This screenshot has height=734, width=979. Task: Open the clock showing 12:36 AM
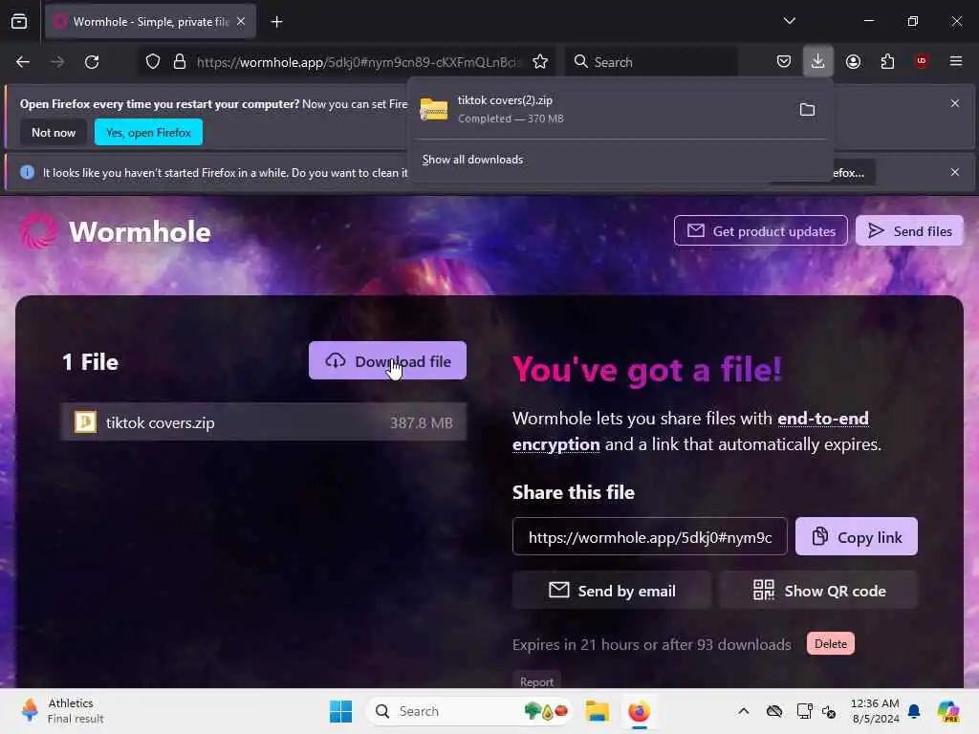pyautogui.click(x=875, y=711)
